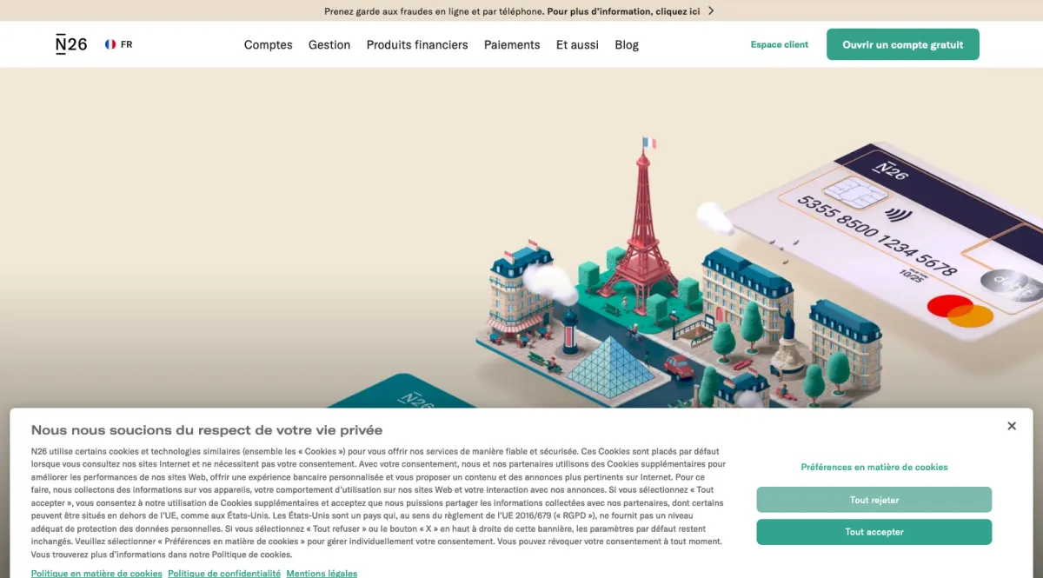Select the French flag language icon
This screenshot has width=1043, height=578.
click(x=110, y=44)
